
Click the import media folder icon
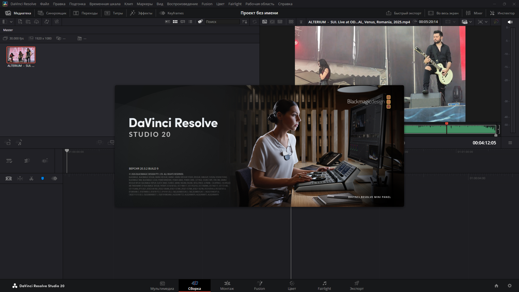pyautogui.click(x=28, y=22)
